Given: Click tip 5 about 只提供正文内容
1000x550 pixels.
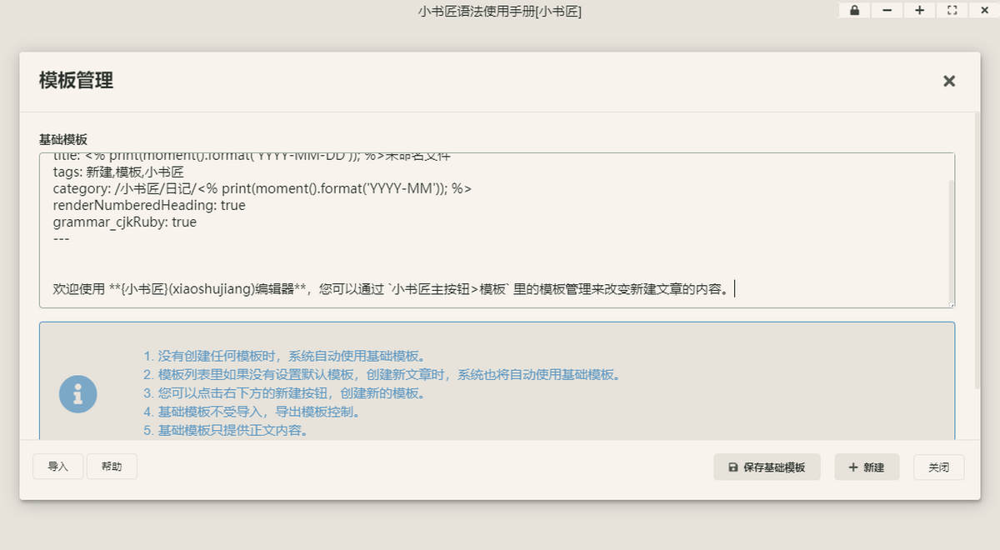Looking at the screenshot, I should (227, 431).
